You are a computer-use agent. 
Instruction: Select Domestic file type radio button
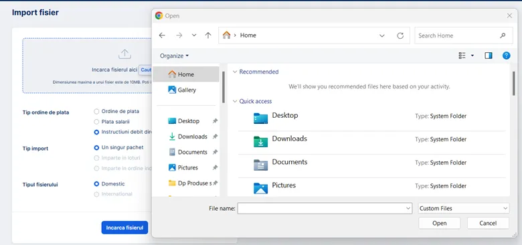[96, 183]
